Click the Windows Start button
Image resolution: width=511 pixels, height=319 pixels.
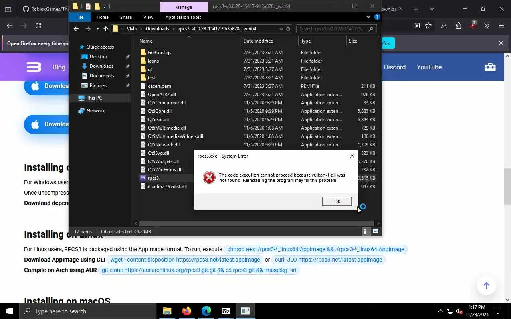pyautogui.click(x=10, y=311)
